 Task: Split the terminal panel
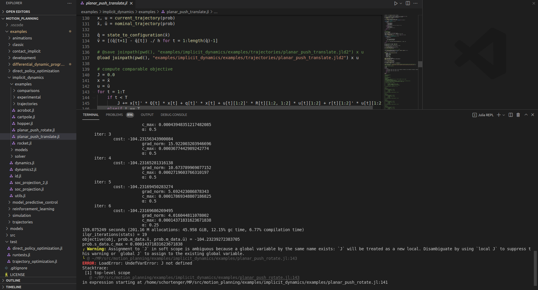click(x=511, y=115)
